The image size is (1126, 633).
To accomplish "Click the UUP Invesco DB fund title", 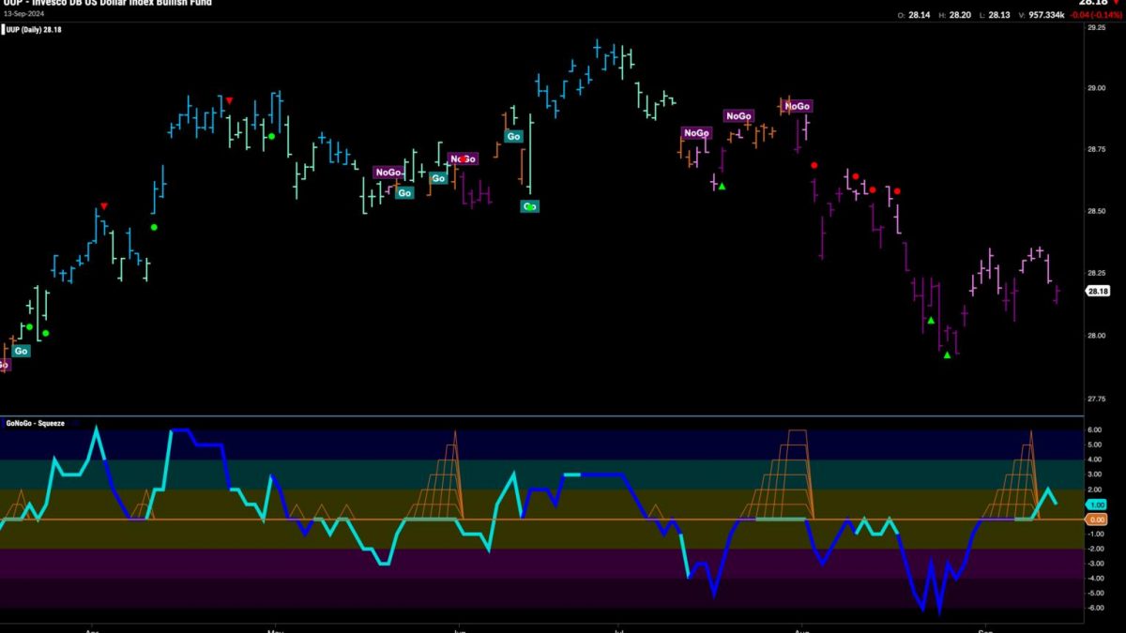I will pyautogui.click(x=108, y=3).
